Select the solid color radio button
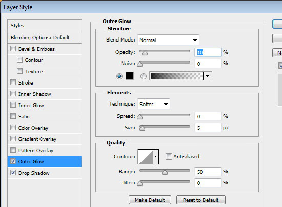Viewport: 282px width, 207px height. (119, 76)
